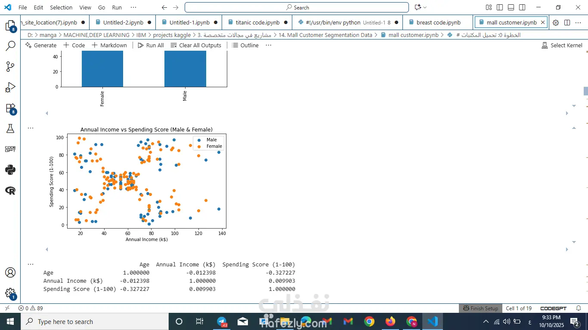Add a new Code cell

[x=74, y=45]
